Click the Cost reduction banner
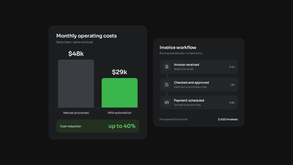Viewport: 293px width, 165px height. [98, 126]
